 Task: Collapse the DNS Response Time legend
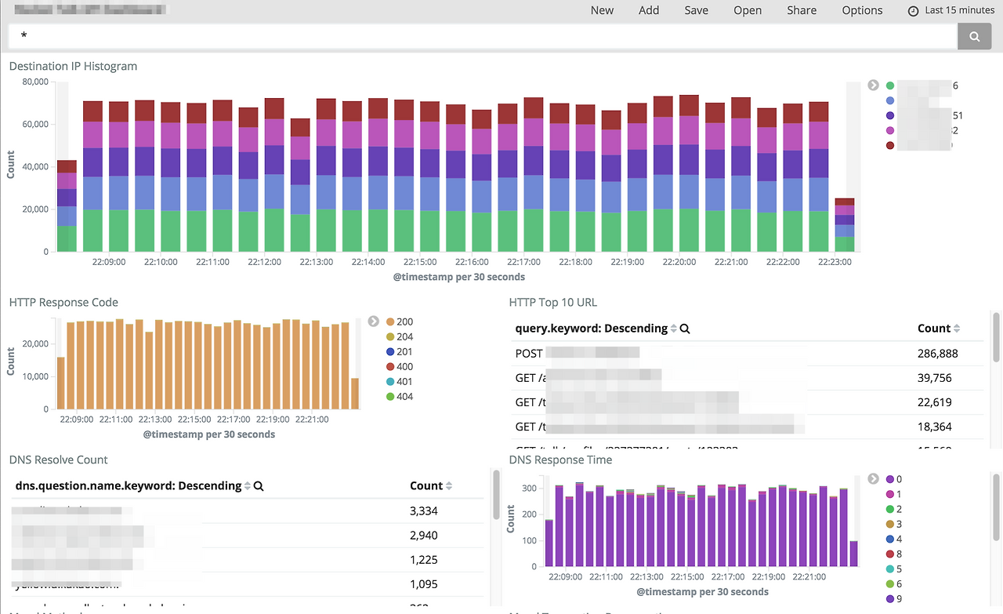(x=874, y=479)
